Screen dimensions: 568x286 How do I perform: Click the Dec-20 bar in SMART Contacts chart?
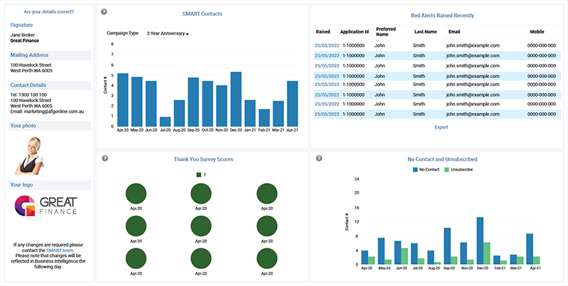(x=236, y=99)
